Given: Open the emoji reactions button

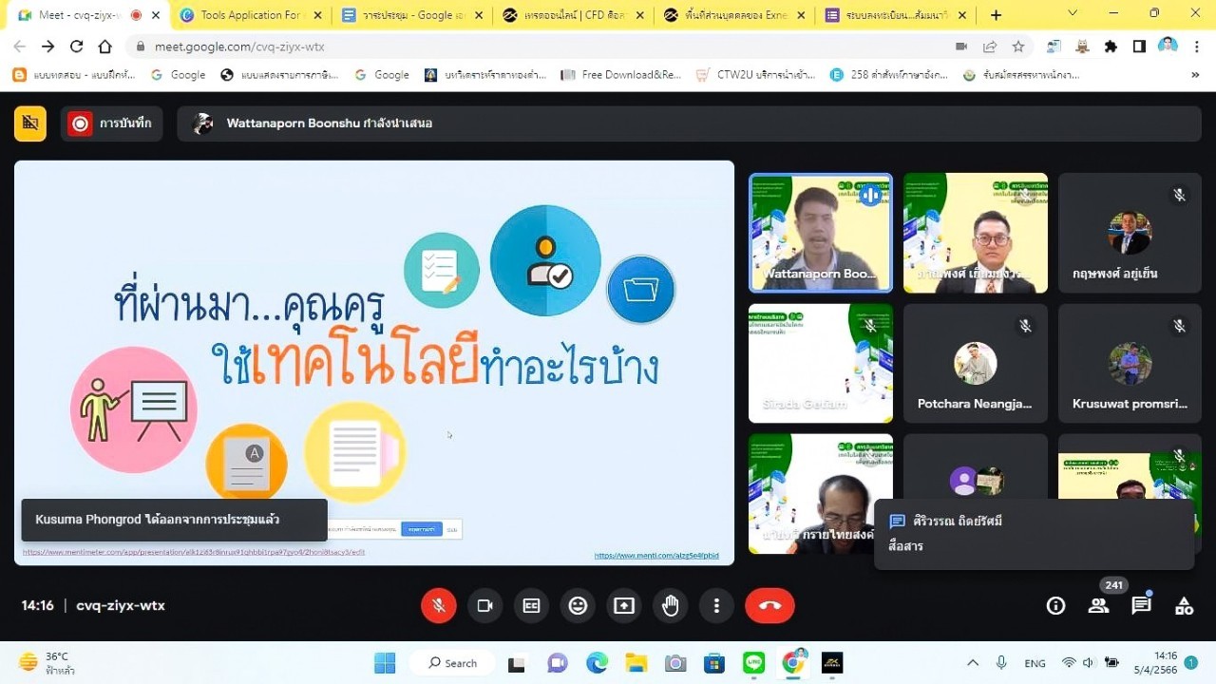Looking at the screenshot, I should pos(578,605).
